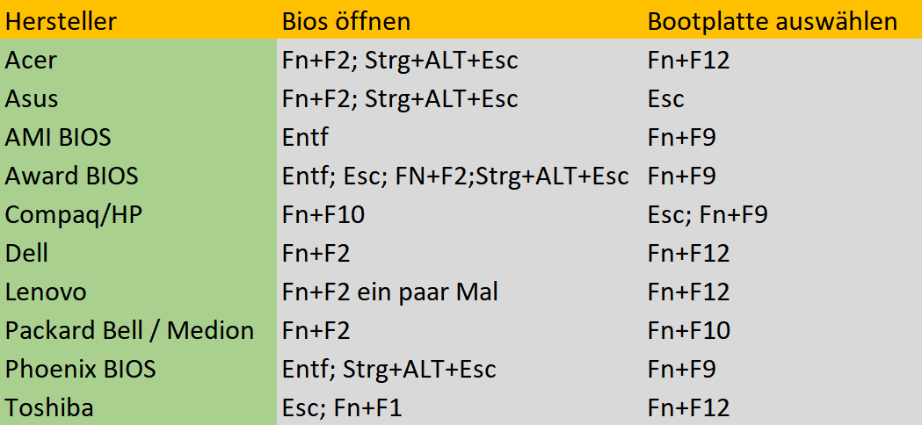
Task: Click the 'Entf; Esc; FN+F2;Strg+ALT+Esc' cell
Action: [455, 176]
